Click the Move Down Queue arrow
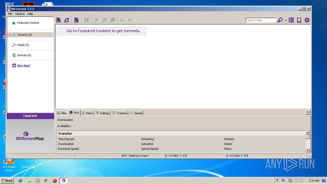 pos(130,20)
